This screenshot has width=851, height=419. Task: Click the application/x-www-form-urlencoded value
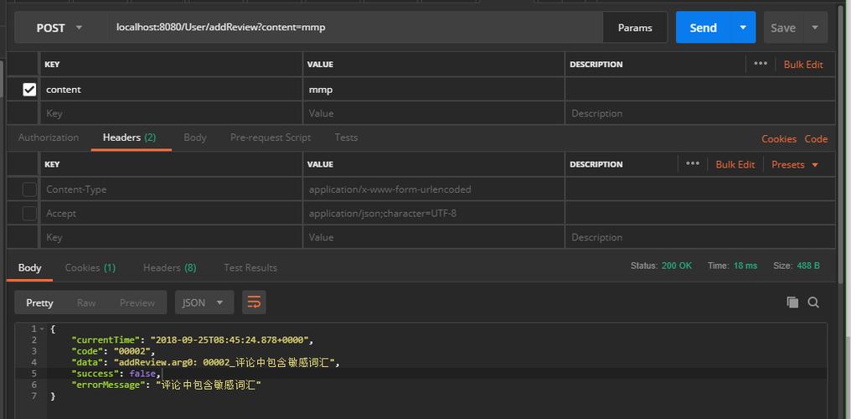coord(389,189)
